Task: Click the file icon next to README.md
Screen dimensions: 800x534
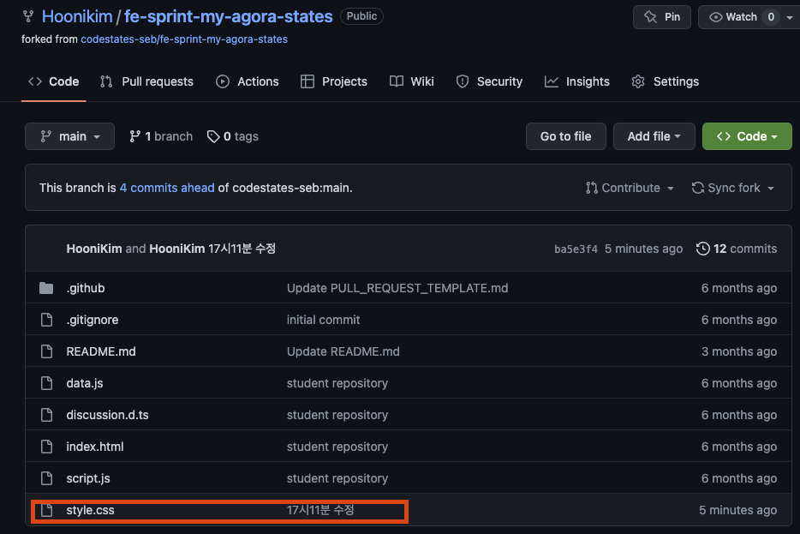Action: click(46, 351)
